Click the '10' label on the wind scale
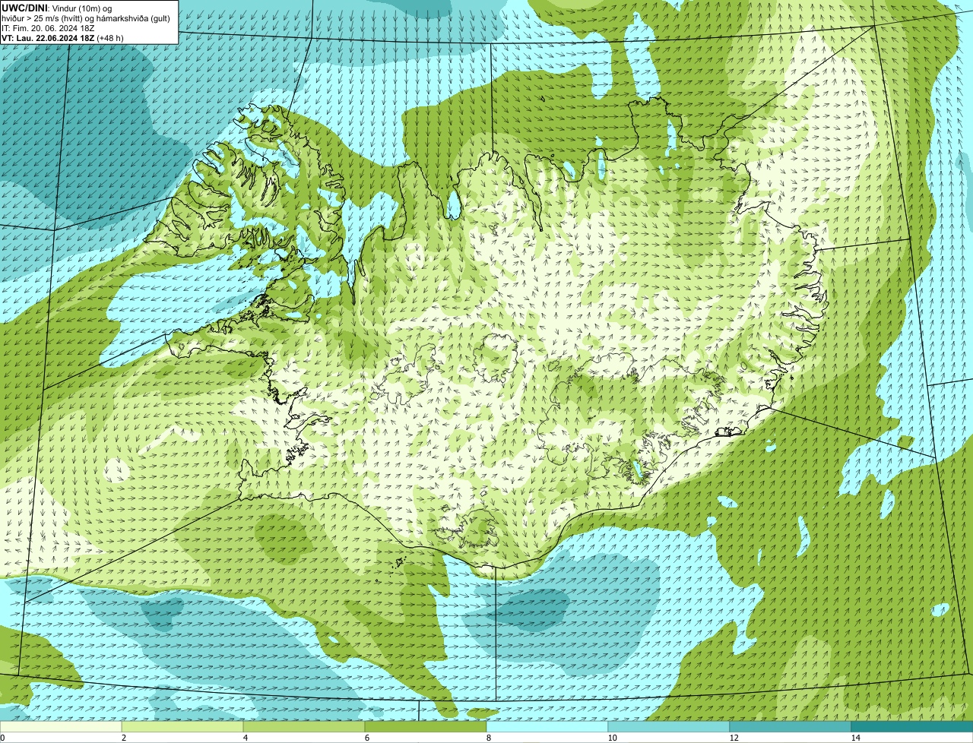 [612, 738]
